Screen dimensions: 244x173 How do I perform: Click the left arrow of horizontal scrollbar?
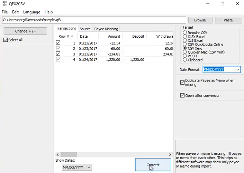click(x=57, y=155)
